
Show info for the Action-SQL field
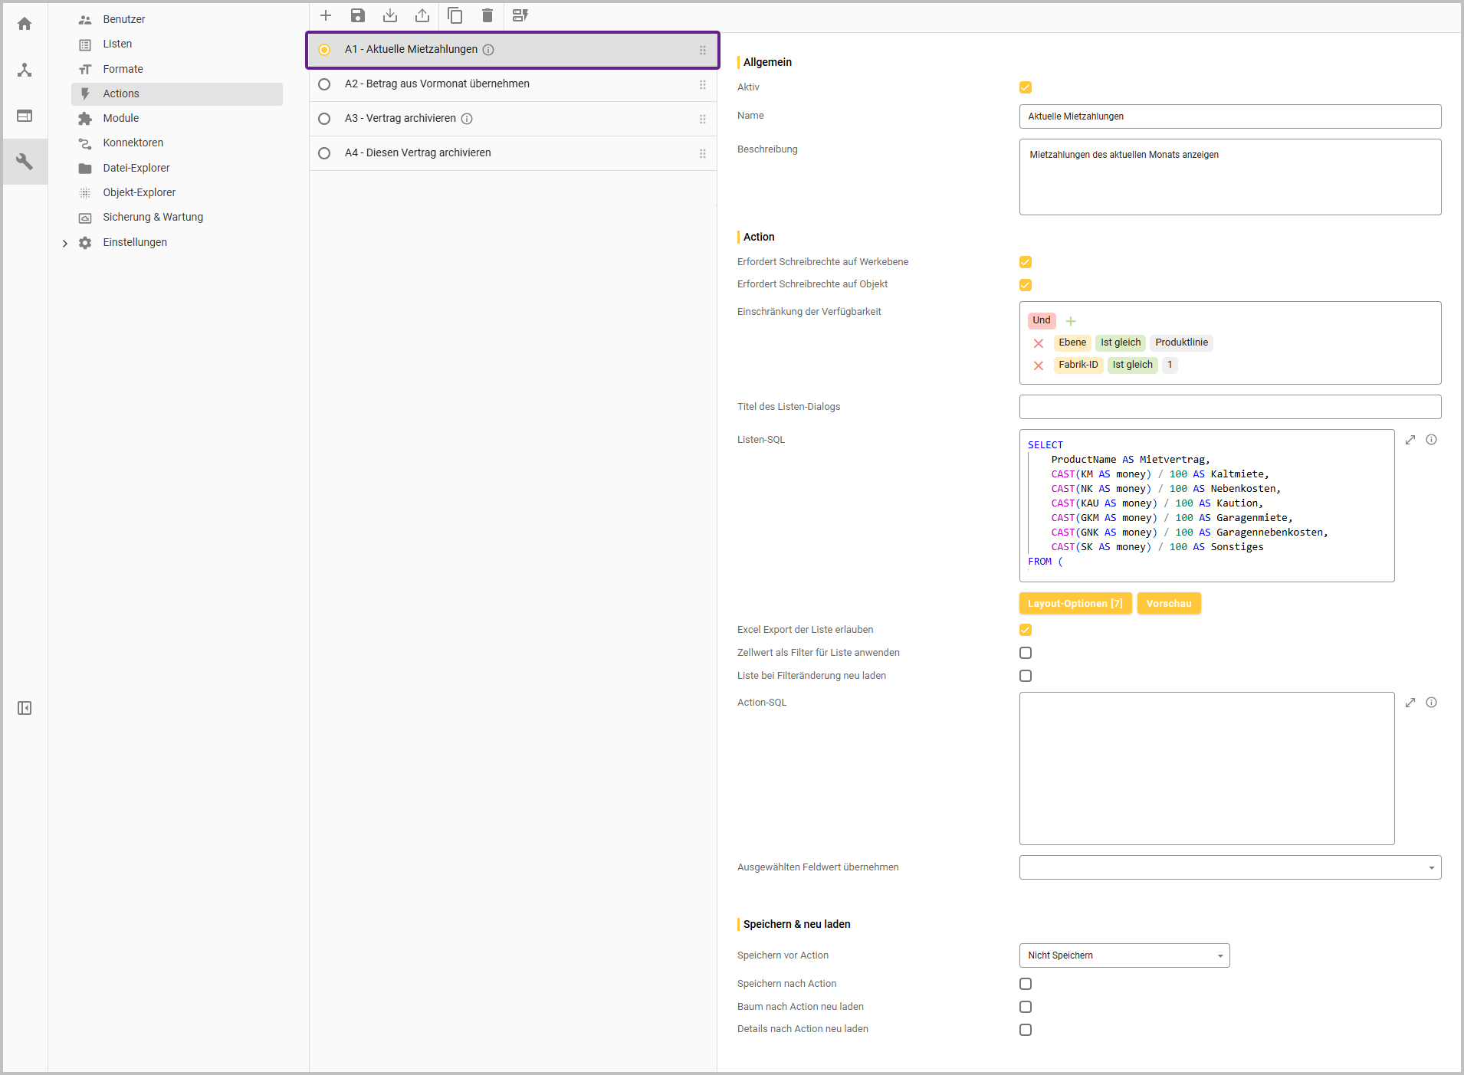(x=1432, y=703)
